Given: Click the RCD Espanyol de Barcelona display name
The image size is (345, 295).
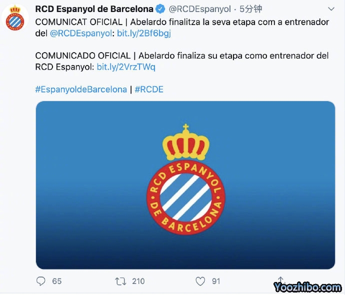Looking at the screenshot, I should click(94, 9).
